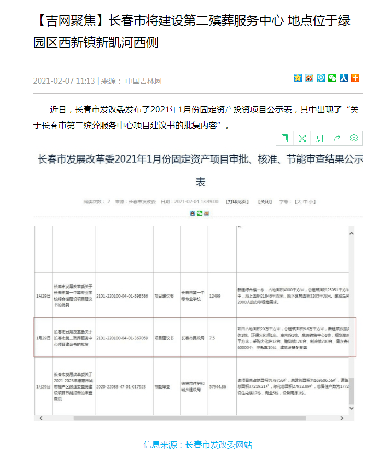The image size is (373, 456).
Task: Click table scroll left arrow
Action: [41, 418]
